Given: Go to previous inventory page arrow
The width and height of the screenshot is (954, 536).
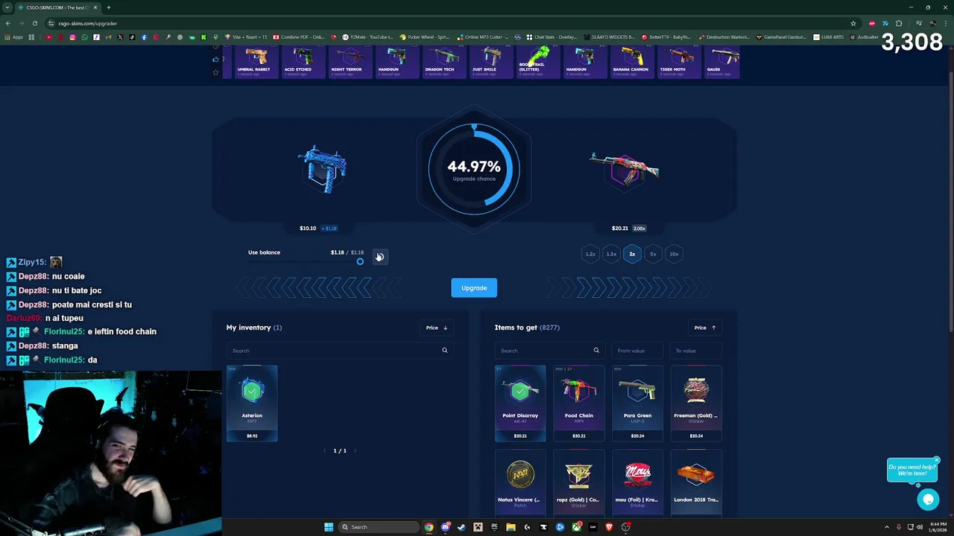Looking at the screenshot, I should [x=324, y=451].
